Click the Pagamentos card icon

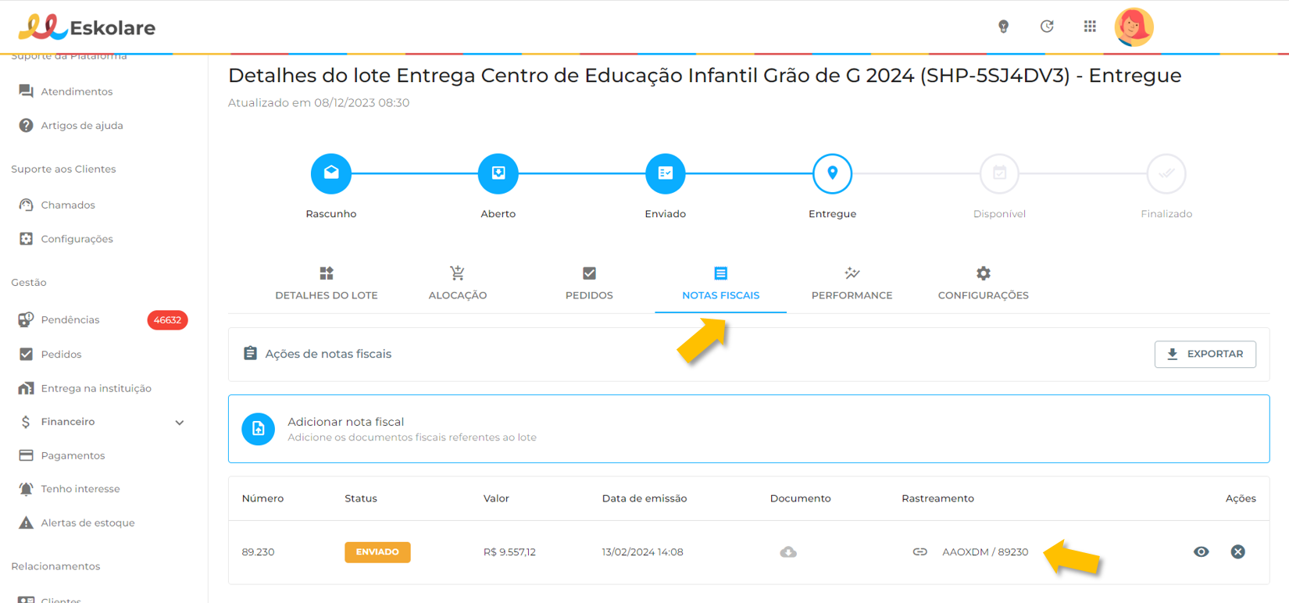pyautogui.click(x=26, y=455)
